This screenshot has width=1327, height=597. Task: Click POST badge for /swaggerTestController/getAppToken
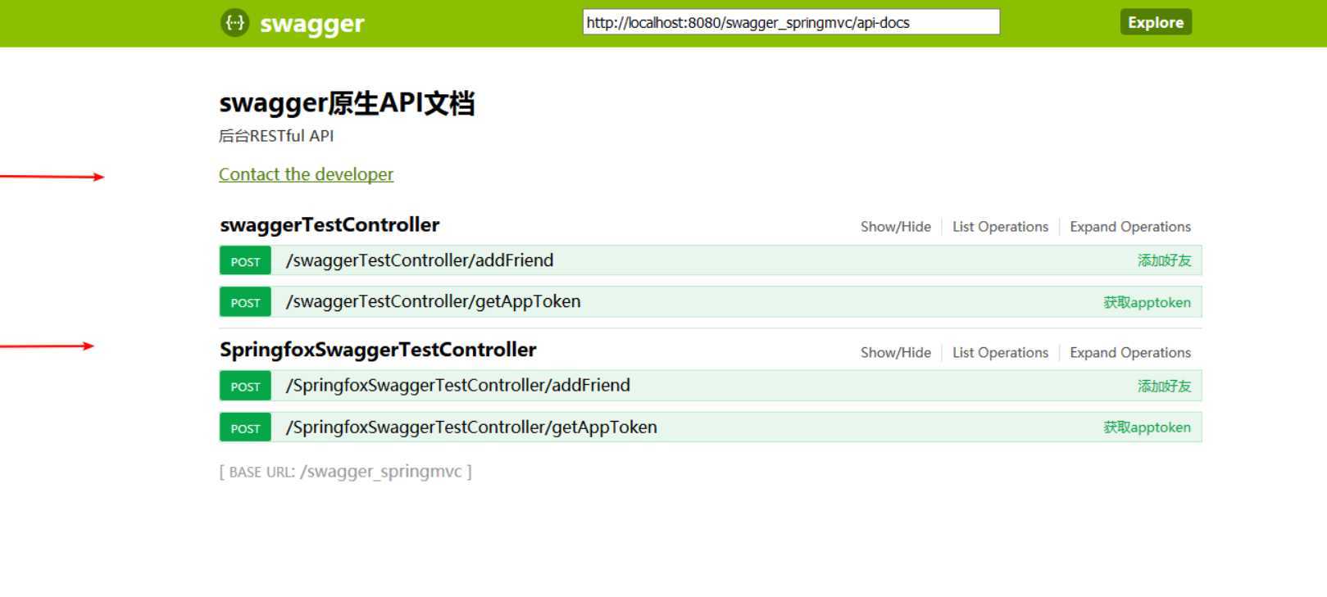click(x=245, y=302)
